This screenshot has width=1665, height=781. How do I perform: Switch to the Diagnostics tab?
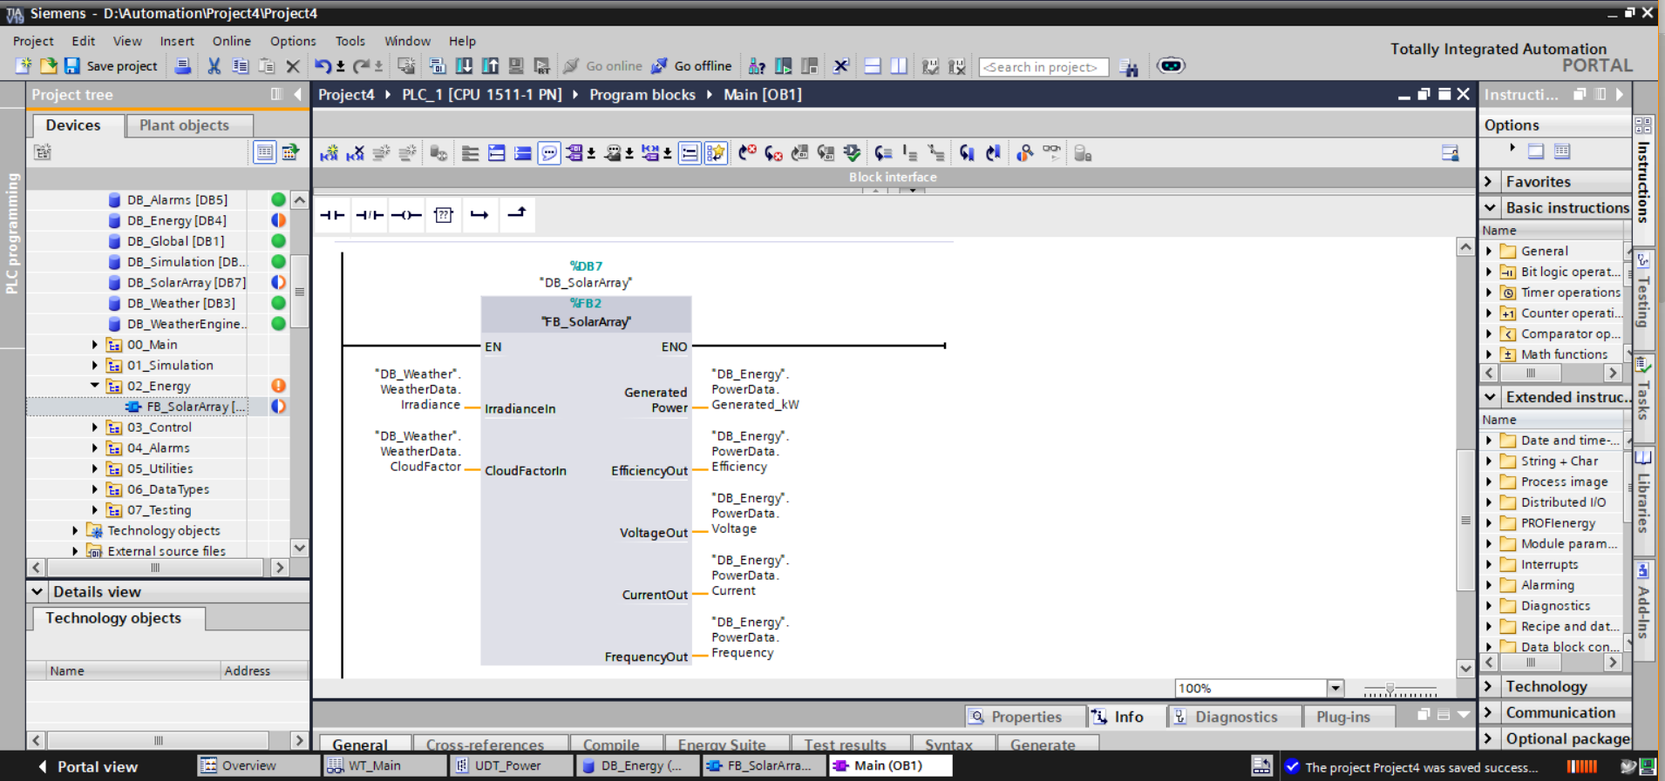click(x=1235, y=717)
